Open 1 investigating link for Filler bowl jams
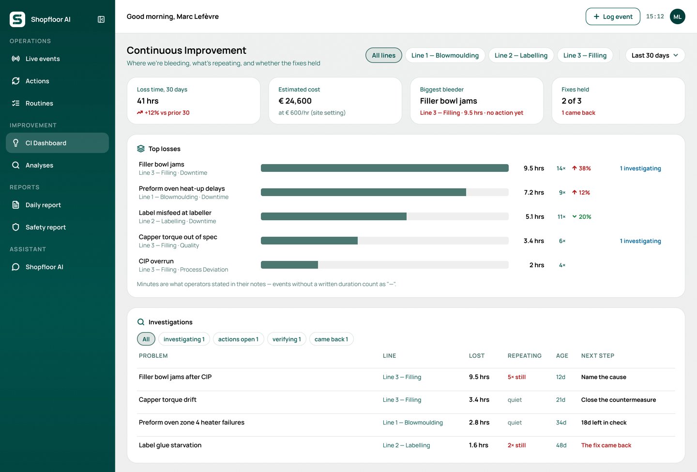The width and height of the screenshot is (697, 472). 640,168
